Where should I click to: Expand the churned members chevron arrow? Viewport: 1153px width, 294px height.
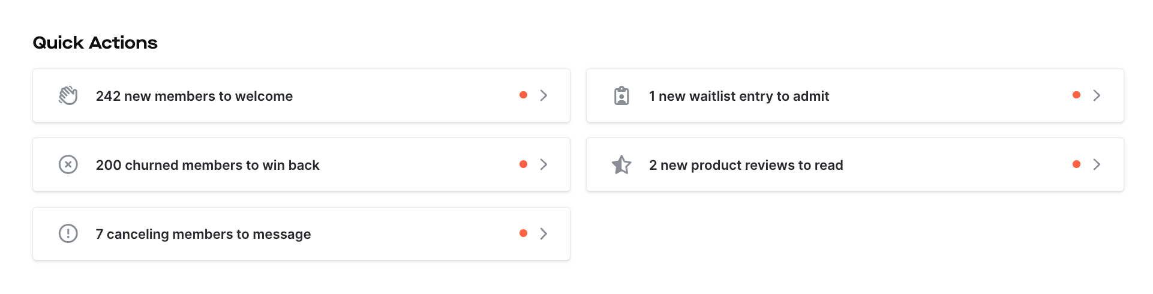tap(544, 164)
